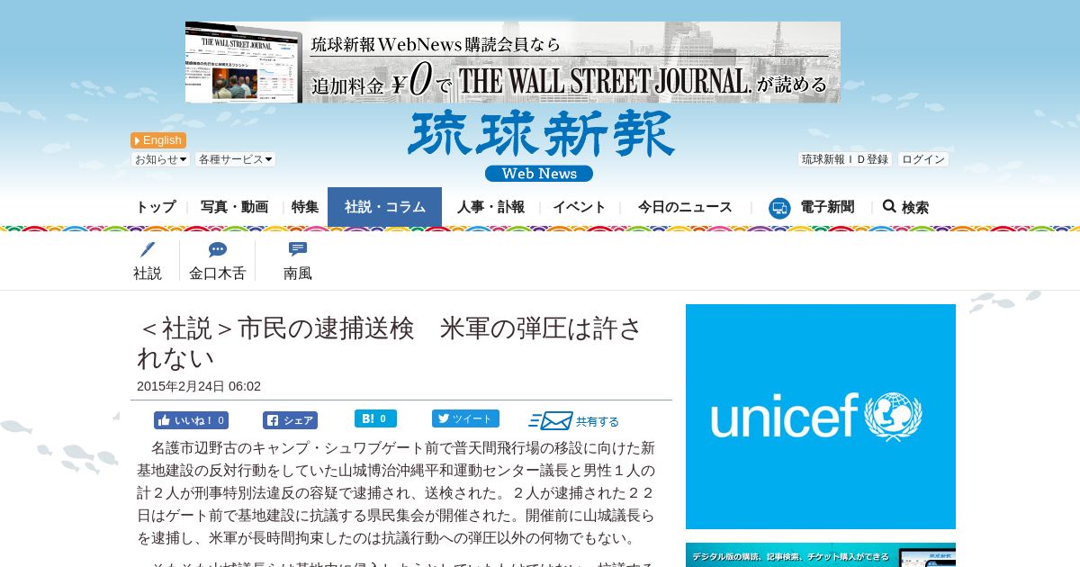Viewport: 1080px width, 567px height.
Task: Click the date 2015年2月24日 06:02
Action: point(199,386)
